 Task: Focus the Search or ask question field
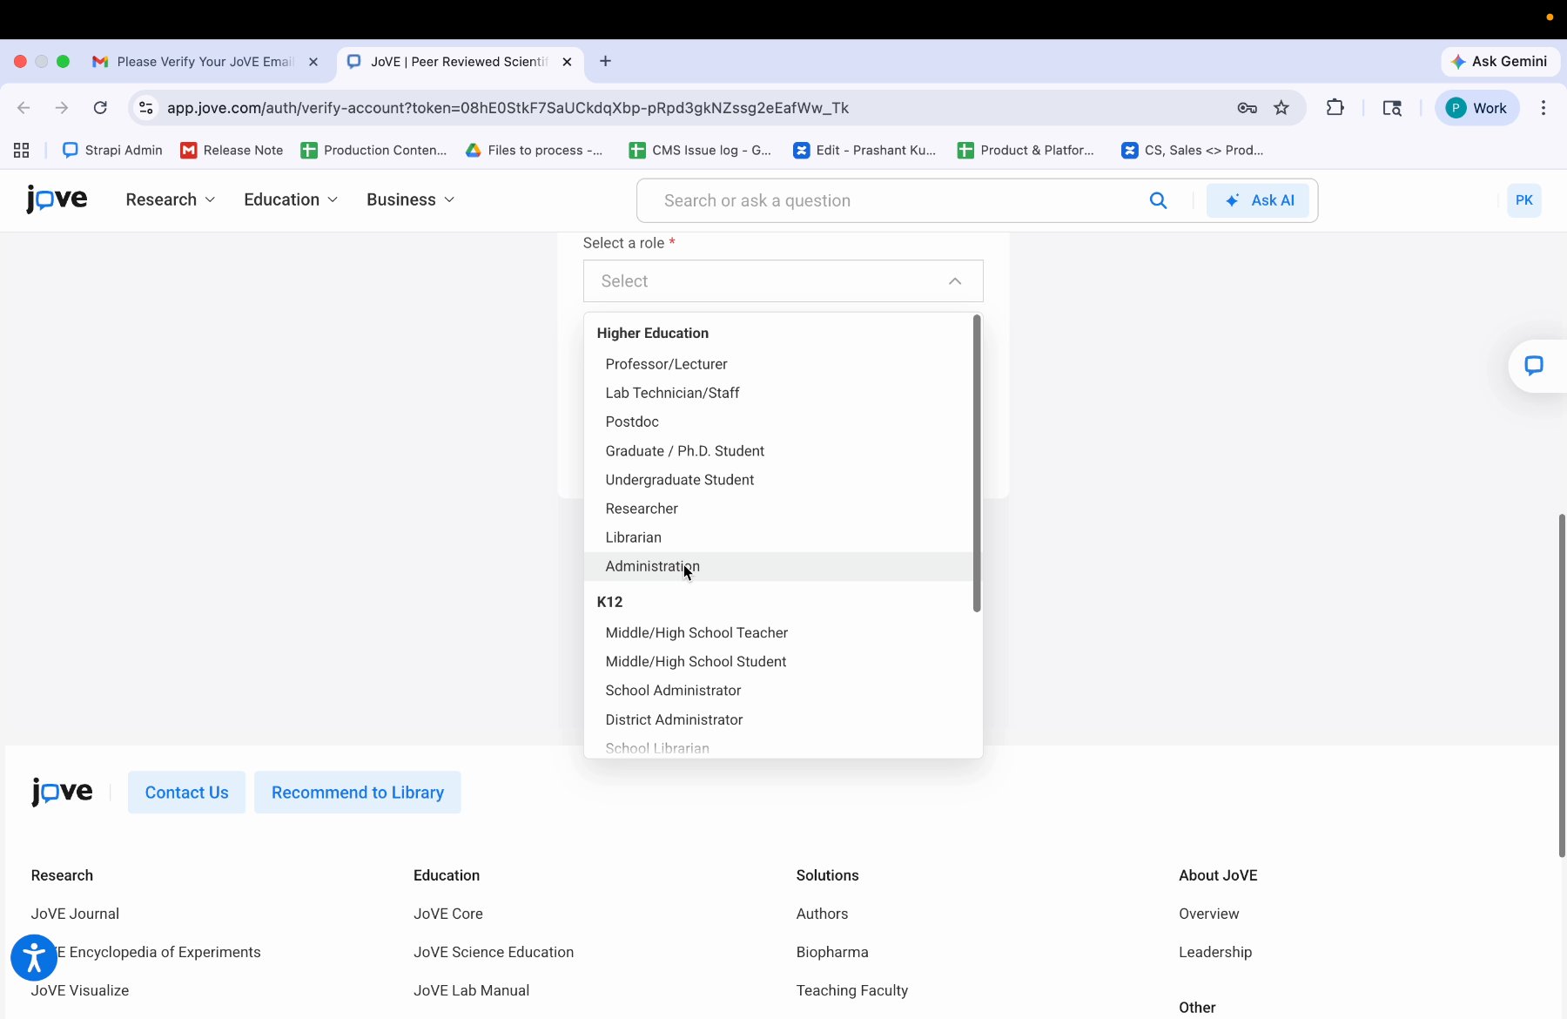pos(897,201)
